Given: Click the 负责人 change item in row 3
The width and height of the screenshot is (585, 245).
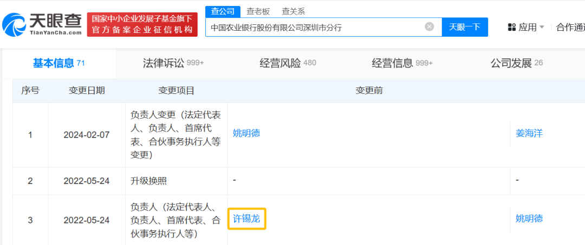Looking at the screenshot, I should click(176, 221).
